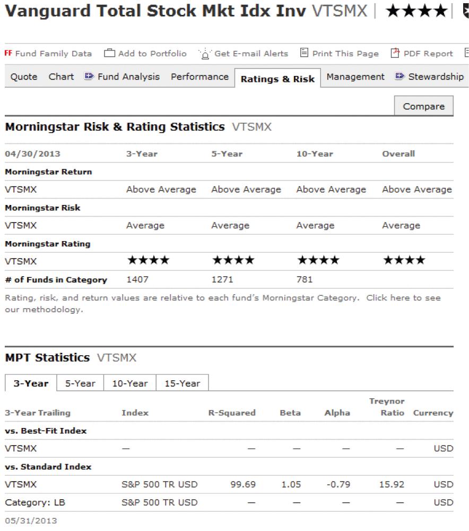Image resolution: width=469 pixels, height=531 pixels.
Task: Click the Add to Portfolio briefcase icon
Action: click(109, 53)
